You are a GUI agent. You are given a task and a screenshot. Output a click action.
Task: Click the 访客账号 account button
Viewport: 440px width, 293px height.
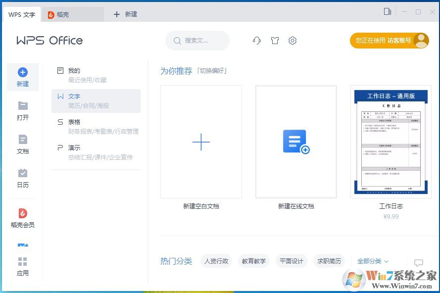389,41
